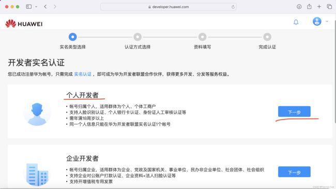Open the Safari downloads icon

point(299,7)
